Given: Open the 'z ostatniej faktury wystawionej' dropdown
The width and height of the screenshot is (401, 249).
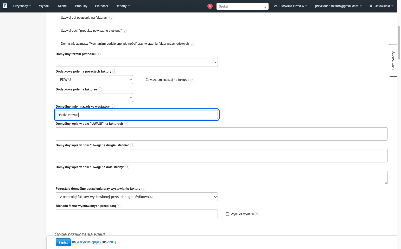Looking at the screenshot, I should click(x=137, y=197).
